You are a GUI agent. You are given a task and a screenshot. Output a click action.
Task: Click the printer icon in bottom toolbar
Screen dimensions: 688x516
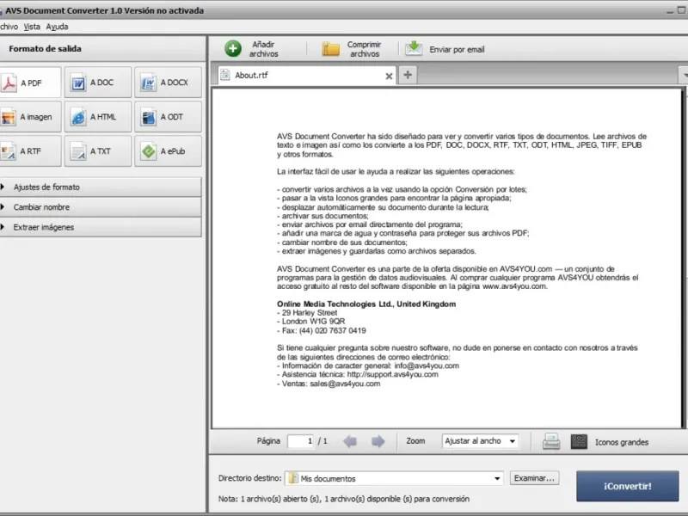click(x=551, y=441)
